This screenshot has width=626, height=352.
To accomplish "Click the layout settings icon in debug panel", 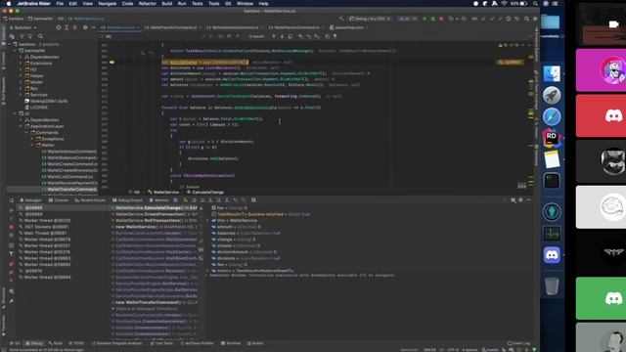I will coord(513,200).
